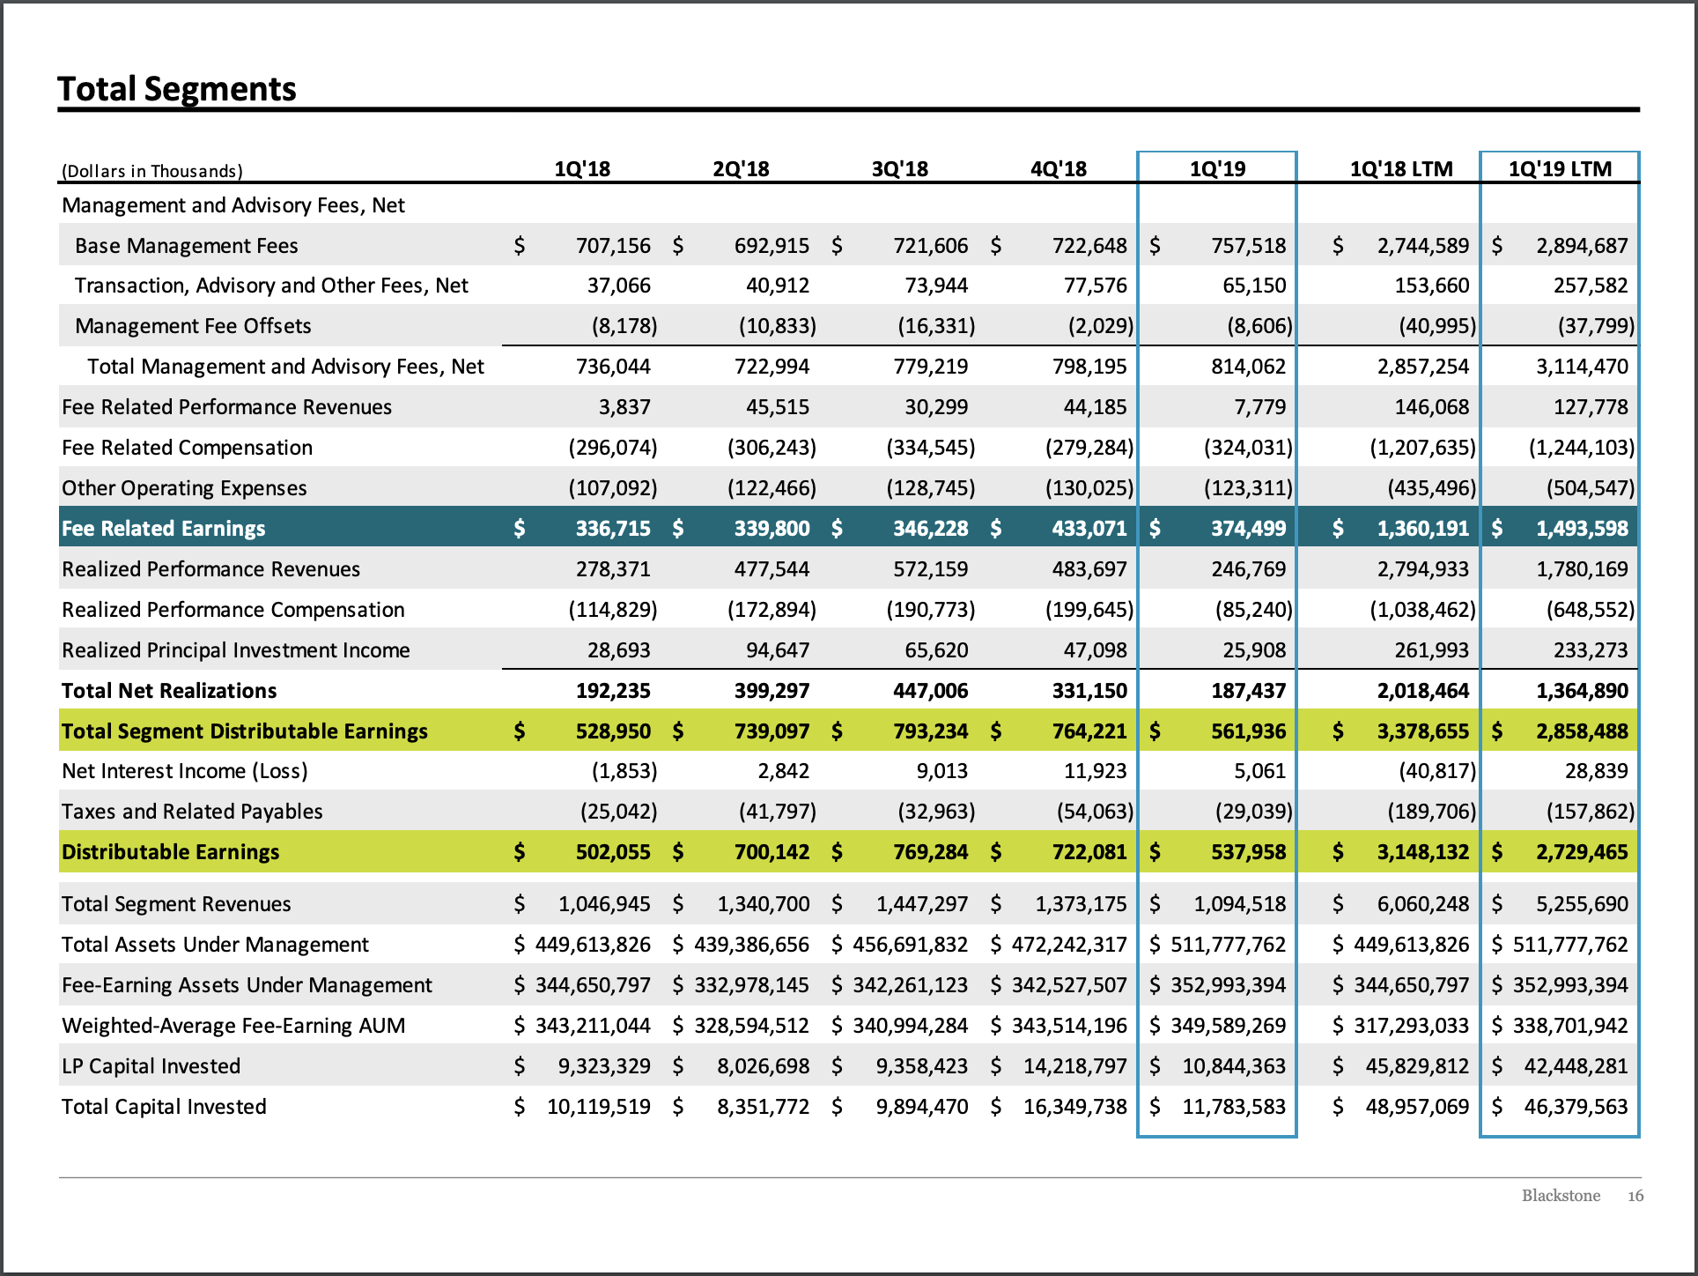Click page number 16 in footer
The height and width of the screenshot is (1276, 1698).
click(1635, 1196)
